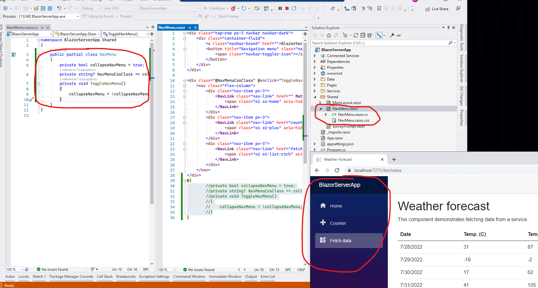
Task: Click Live Share in the top bar
Action: 437,9
